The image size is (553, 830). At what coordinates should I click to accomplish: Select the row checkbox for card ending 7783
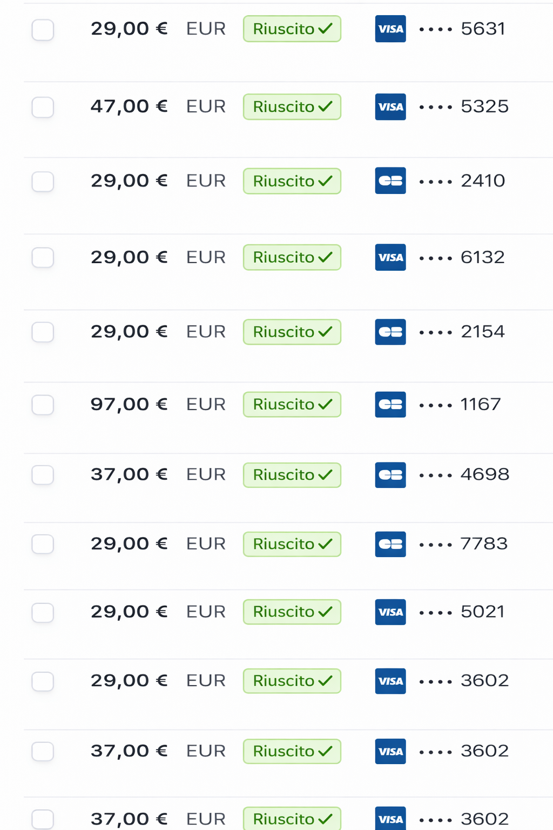click(43, 544)
